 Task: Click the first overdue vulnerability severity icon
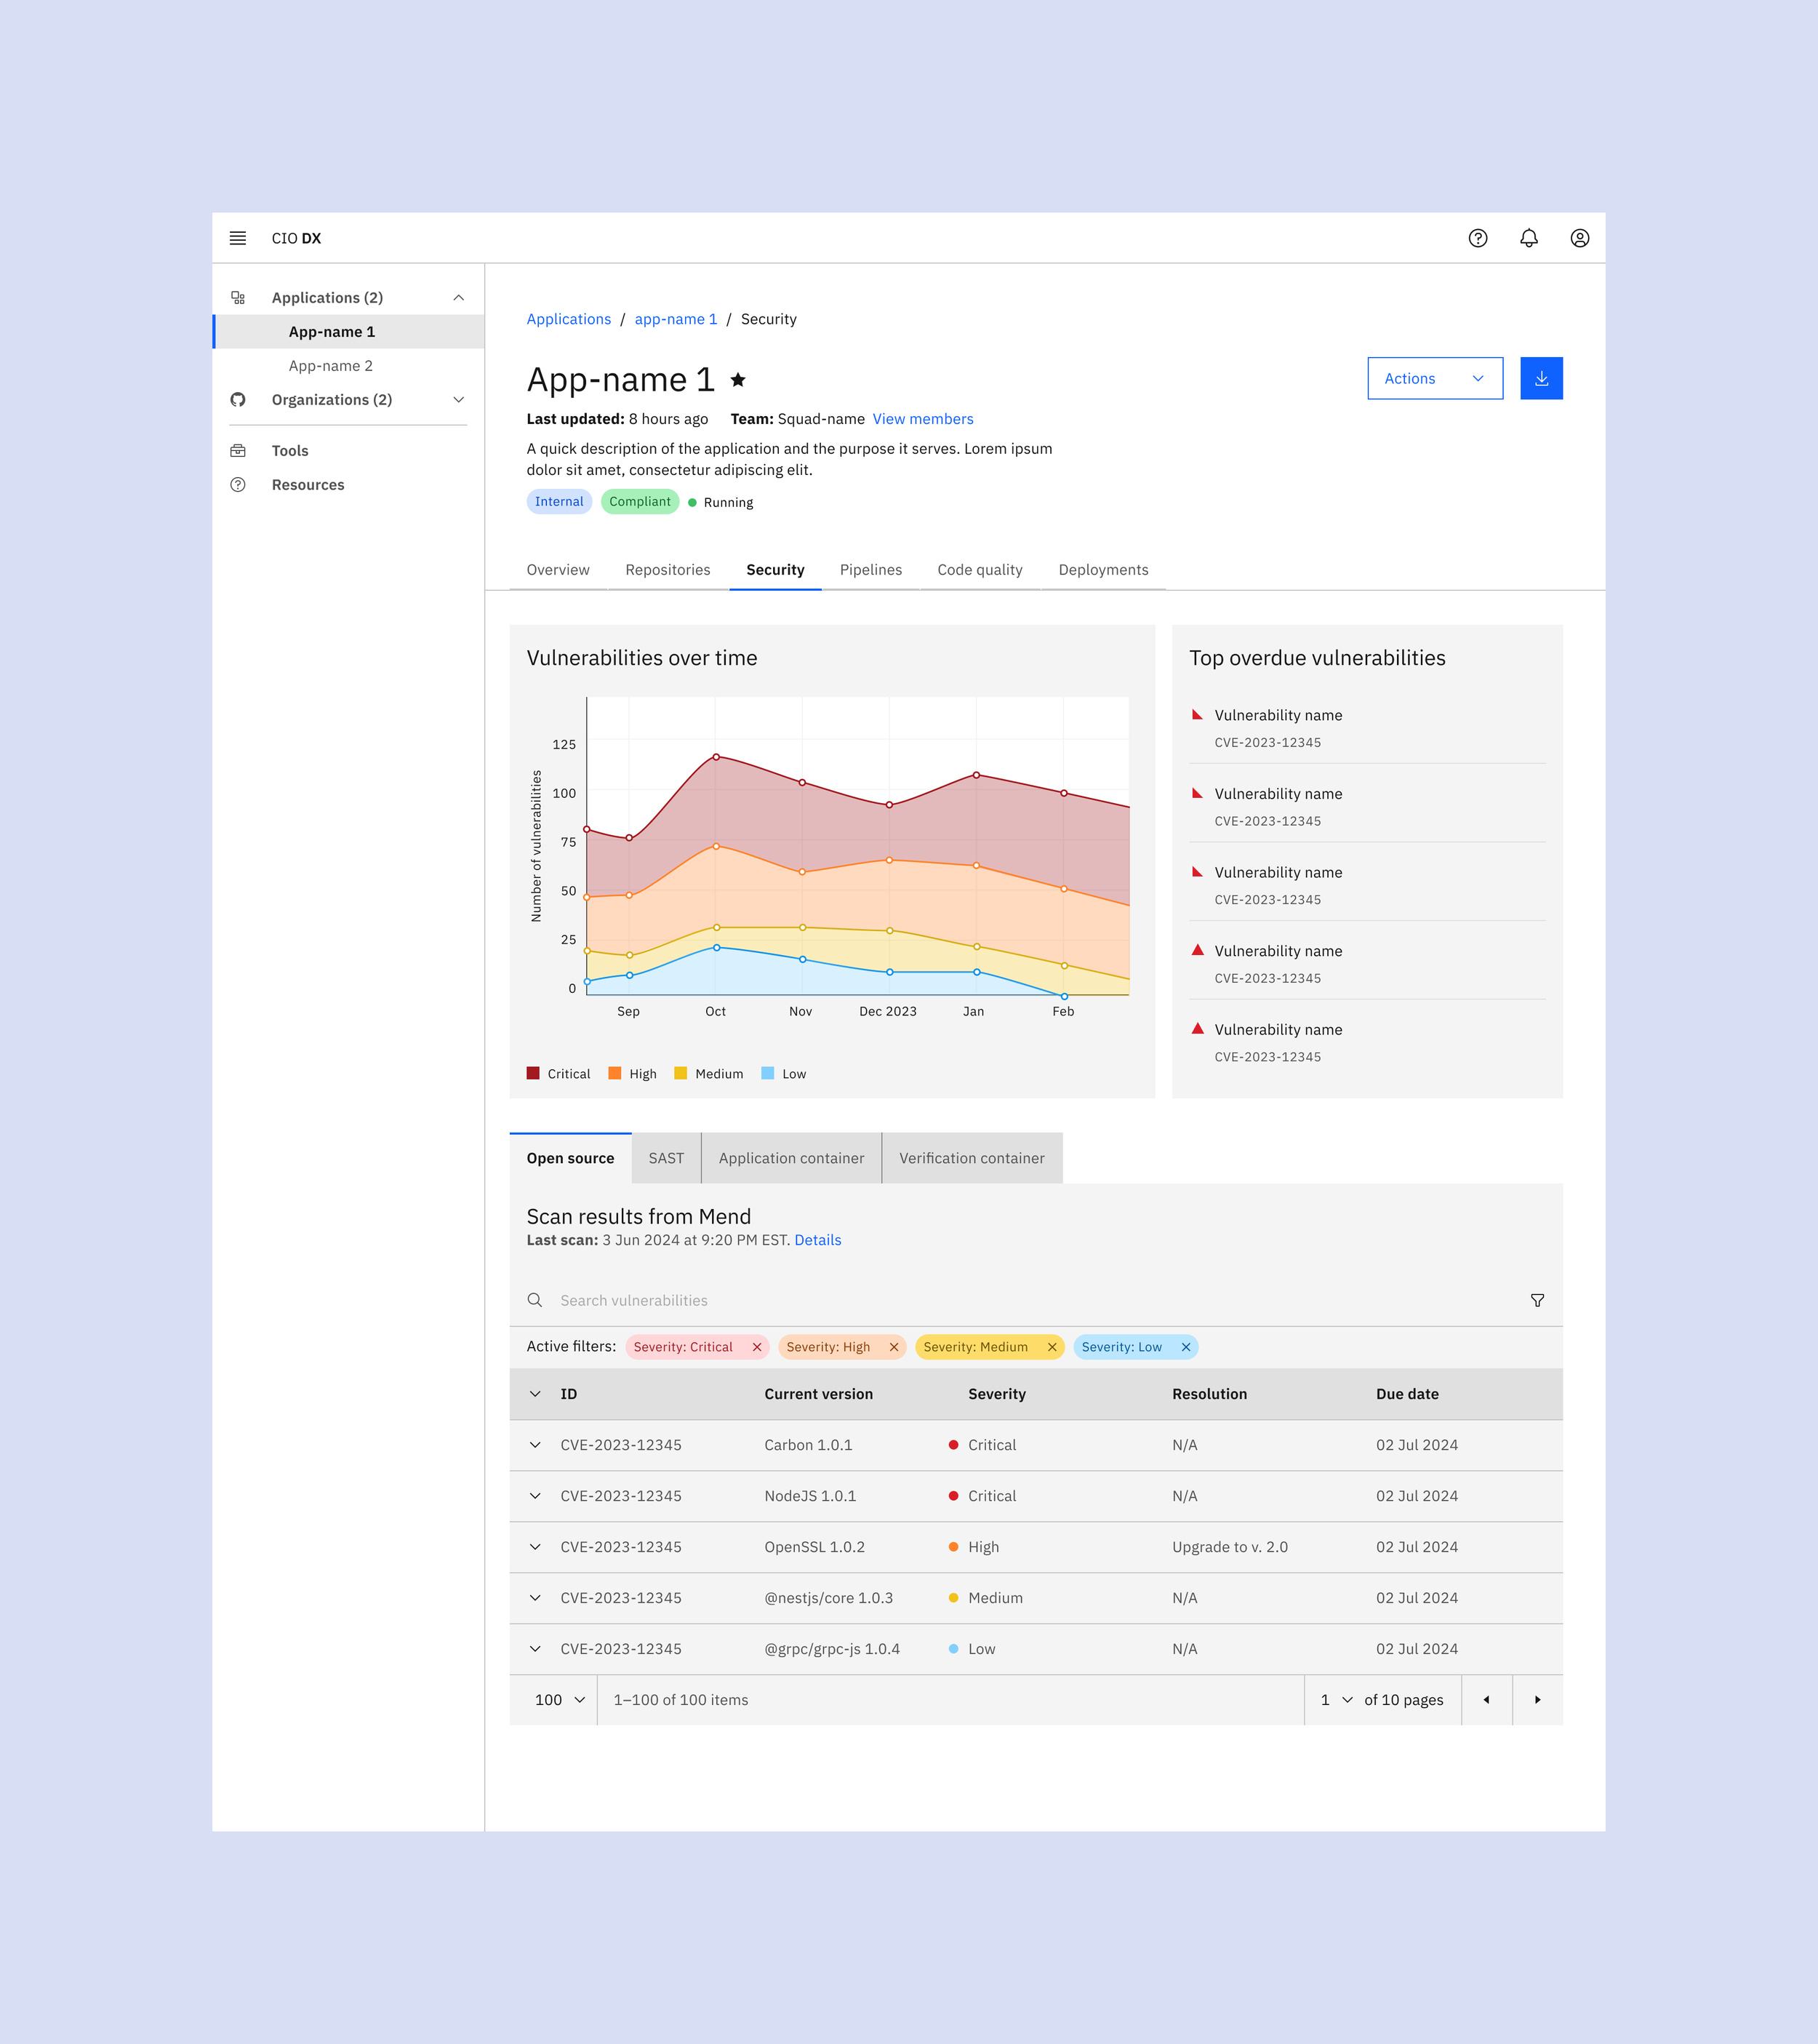1198,715
